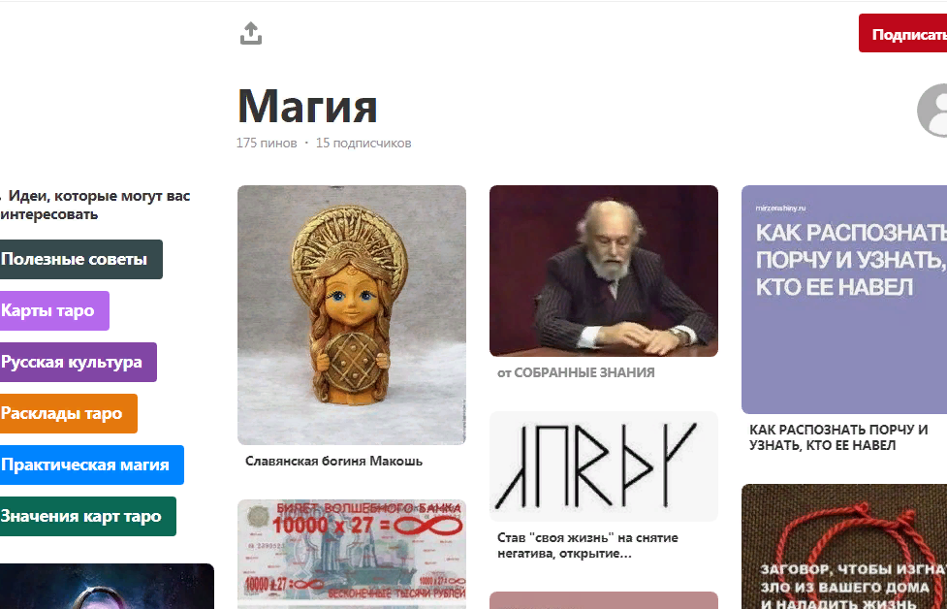Image resolution: width=947 pixels, height=609 pixels.
Task: Click the от СОБРАННЫЕ ЗНАНИЯ source link
Action: coord(576,372)
